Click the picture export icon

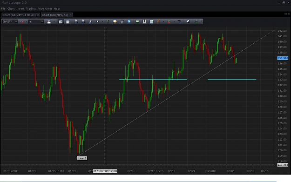point(151,21)
